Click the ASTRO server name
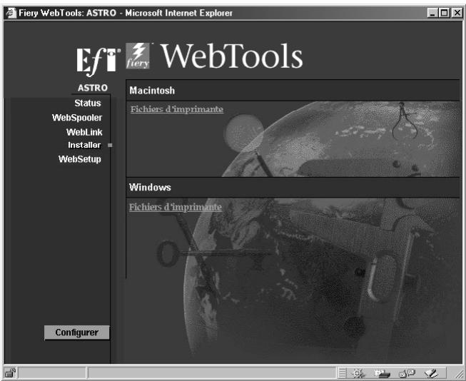466x381 pixels. (93, 88)
